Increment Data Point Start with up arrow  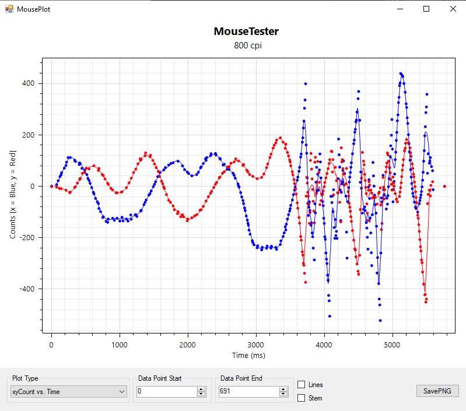click(201, 389)
